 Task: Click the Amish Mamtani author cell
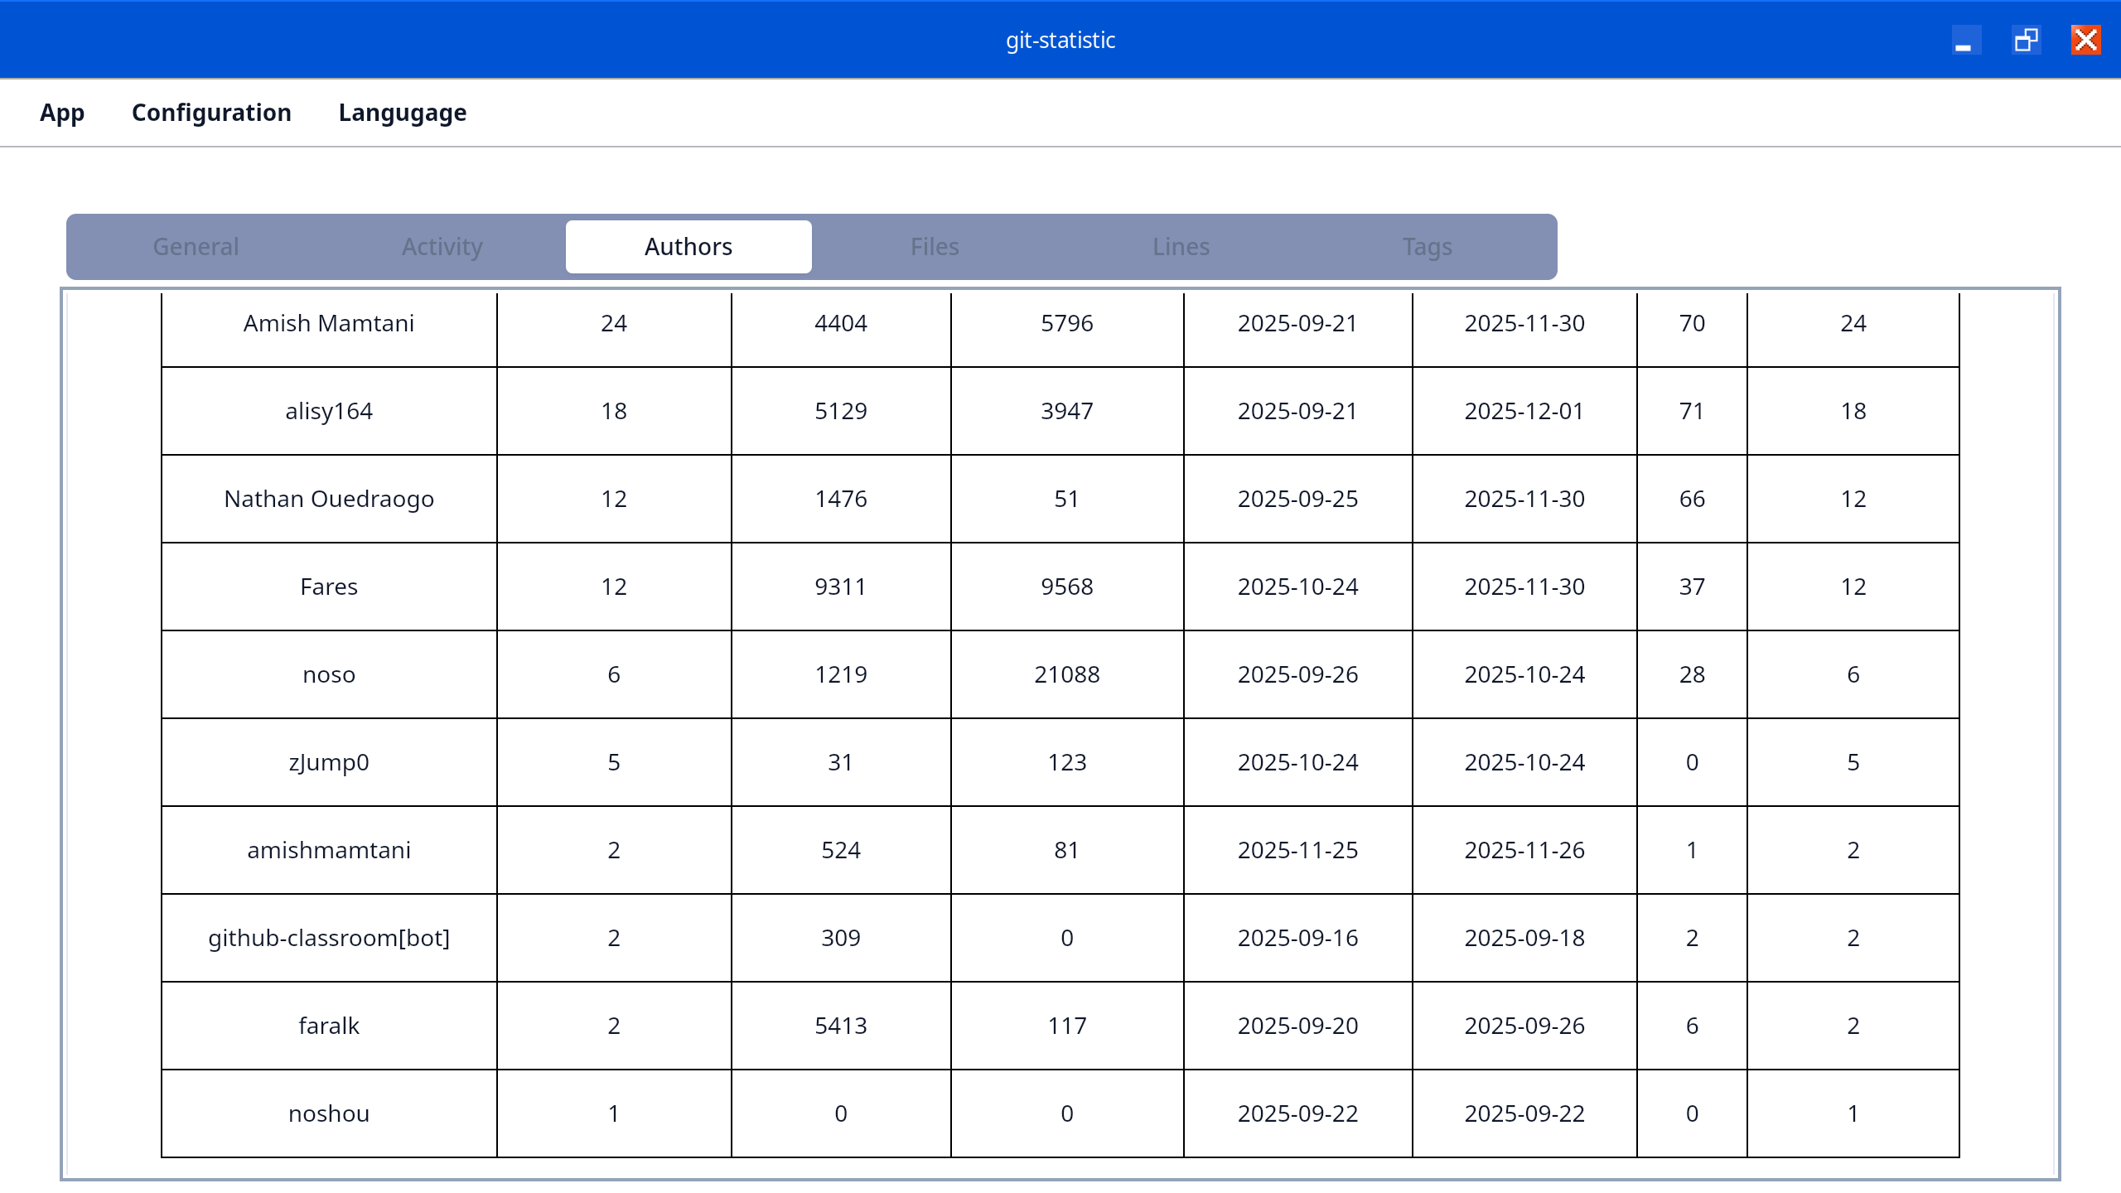tap(329, 323)
